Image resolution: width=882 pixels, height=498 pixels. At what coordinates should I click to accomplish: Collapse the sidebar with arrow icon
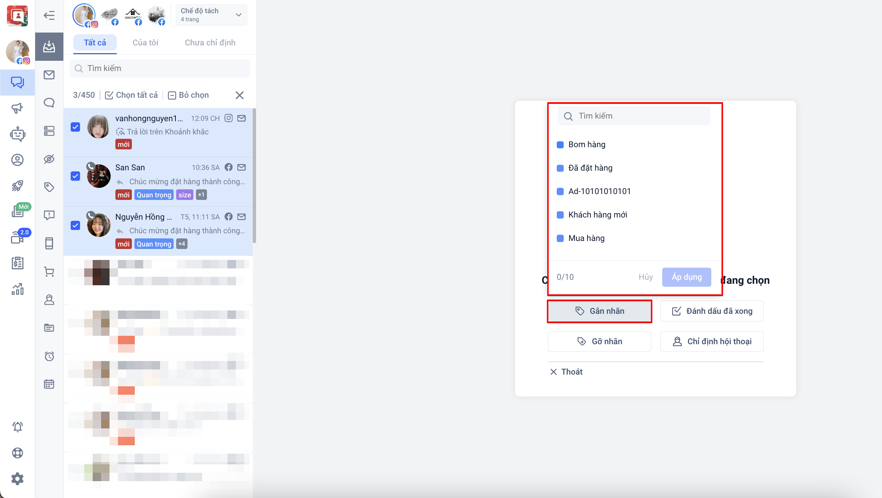(x=49, y=15)
